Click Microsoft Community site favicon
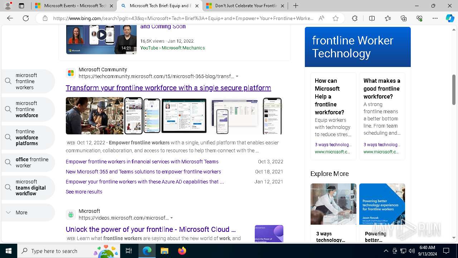 click(71, 73)
